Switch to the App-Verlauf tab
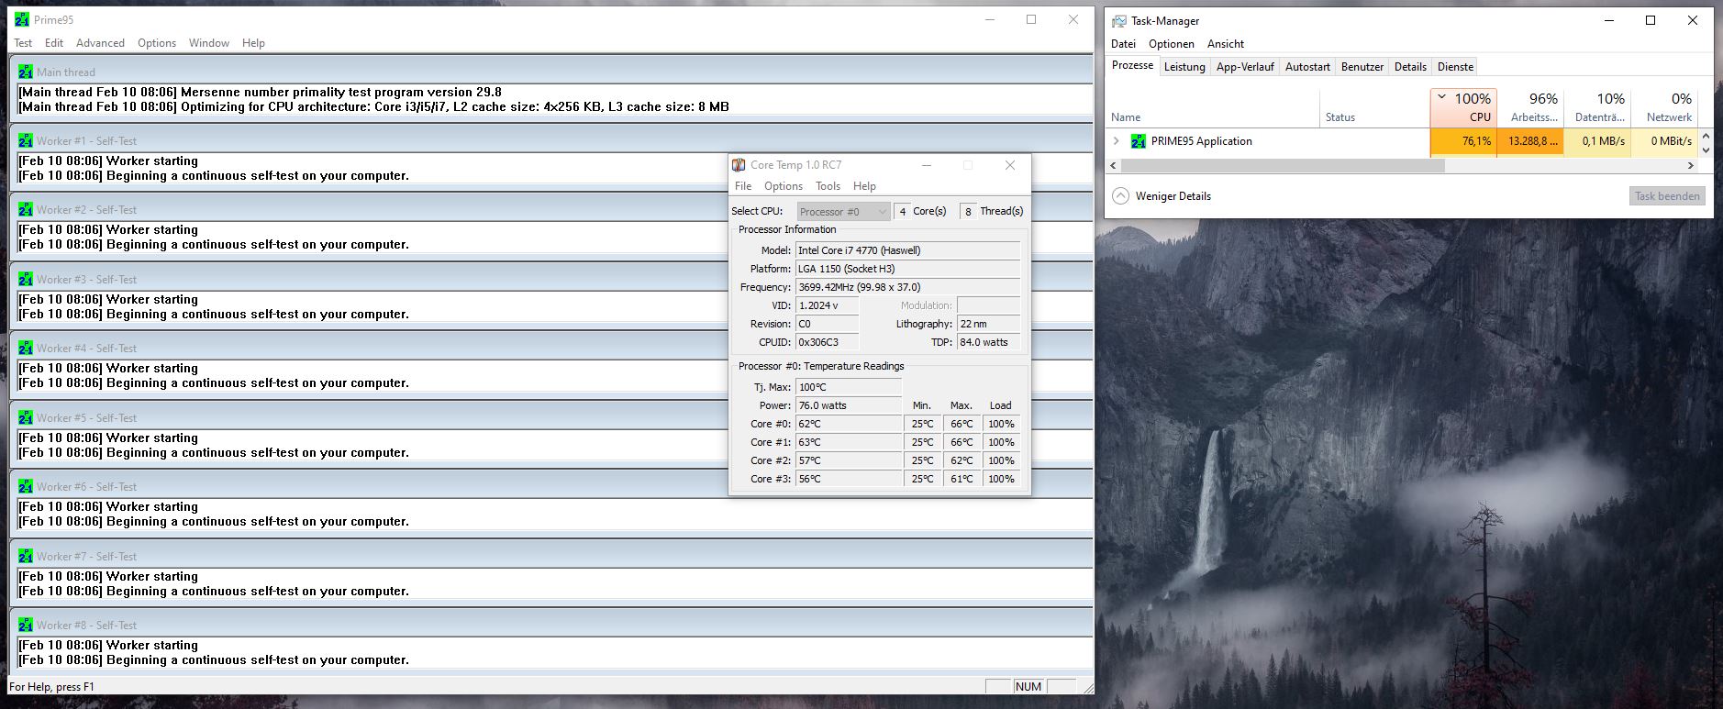The image size is (1723, 709). [1245, 67]
